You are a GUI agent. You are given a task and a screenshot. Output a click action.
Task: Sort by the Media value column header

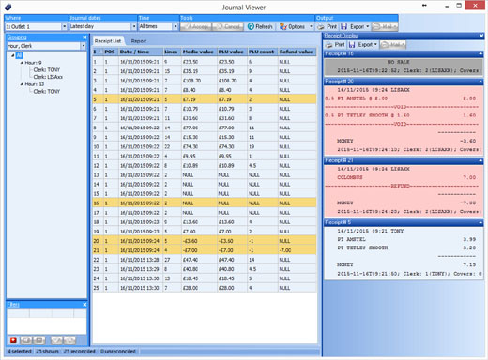pos(199,52)
